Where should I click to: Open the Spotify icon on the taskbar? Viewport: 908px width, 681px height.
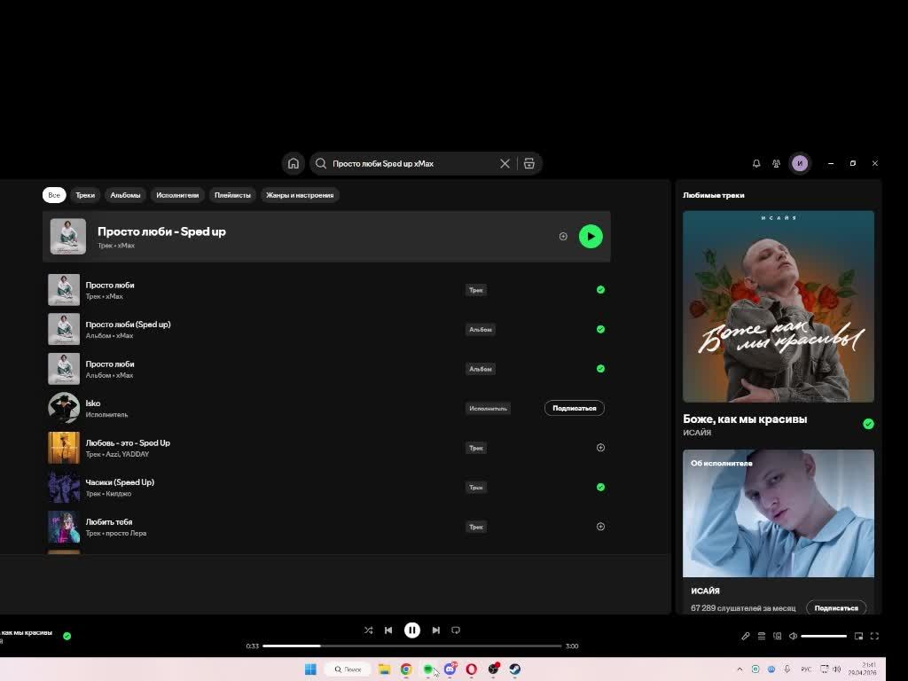point(428,669)
